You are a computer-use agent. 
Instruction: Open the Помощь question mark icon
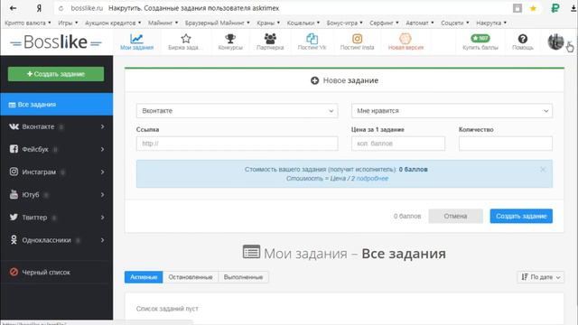pos(523,39)
